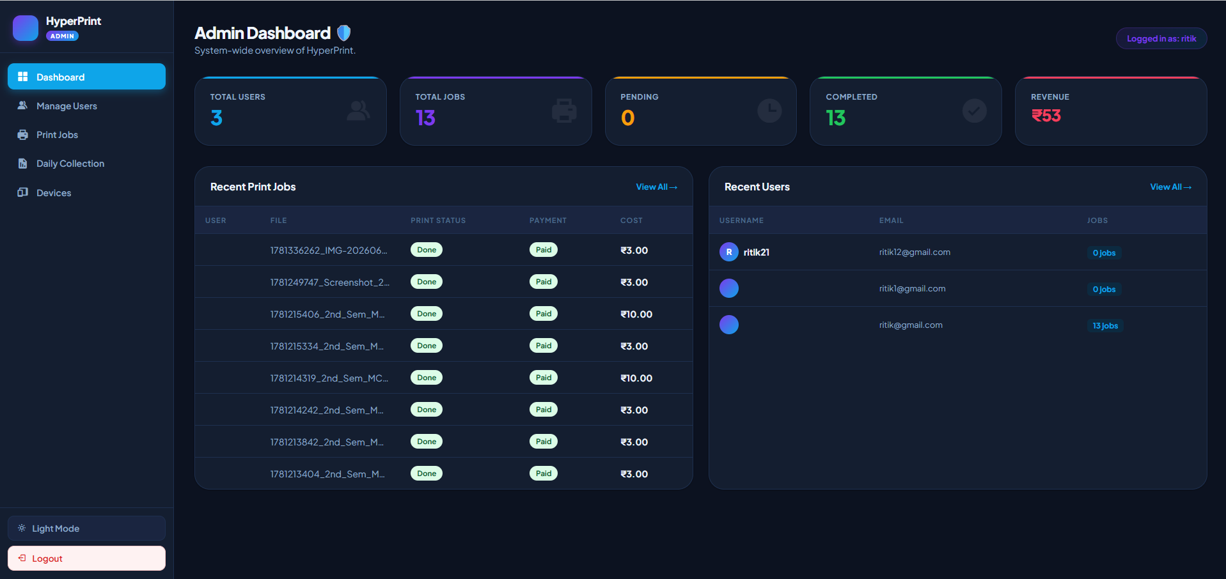The height and width of the screenshot is (579, 1226).
Task: Click the 13 jobs badge
Action: [1105, 325]
